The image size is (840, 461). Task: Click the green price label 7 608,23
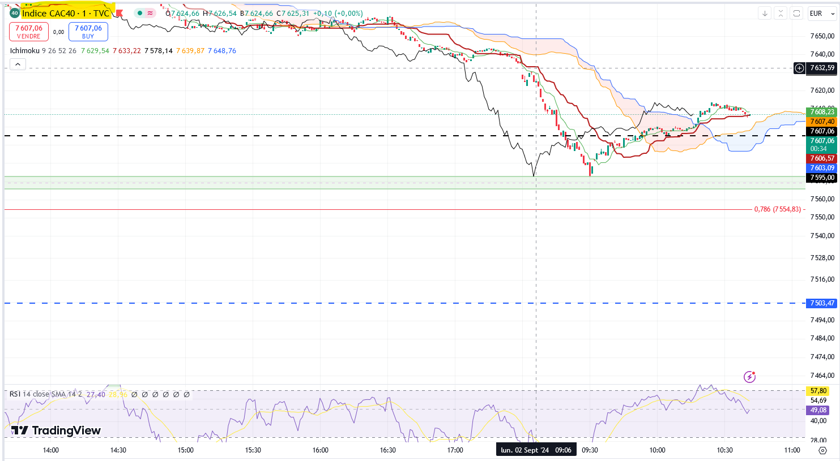[x=822, y=112]
